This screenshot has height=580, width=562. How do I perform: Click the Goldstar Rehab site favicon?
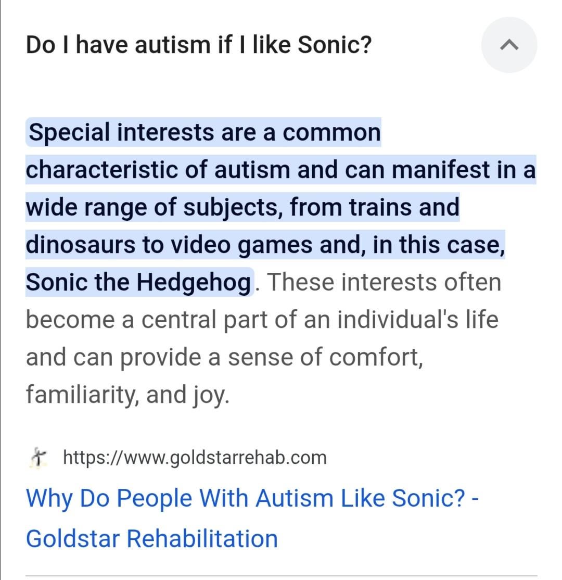coord(37,458)
